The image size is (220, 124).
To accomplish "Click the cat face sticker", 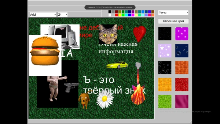I will (108, 34).
